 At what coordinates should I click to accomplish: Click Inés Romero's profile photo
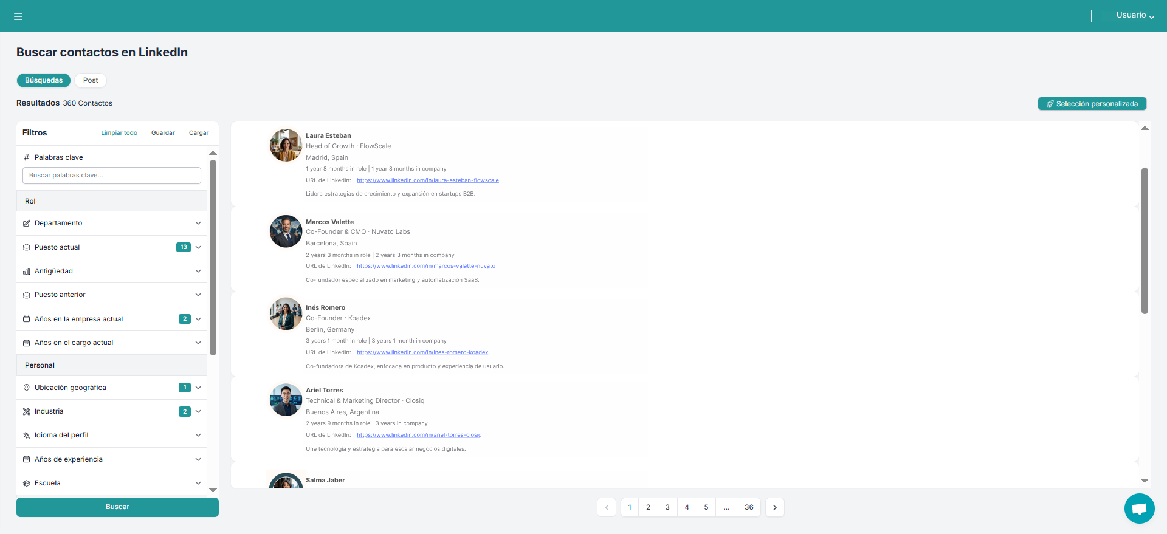click(x=286, y=313)
